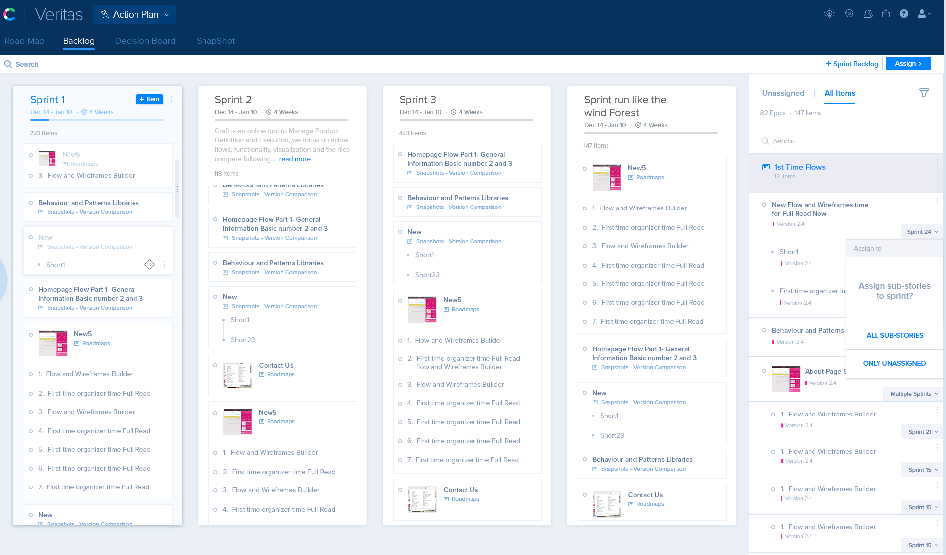
Task: Click the sync/refresh view icon in header
Action: click(849, 14)
